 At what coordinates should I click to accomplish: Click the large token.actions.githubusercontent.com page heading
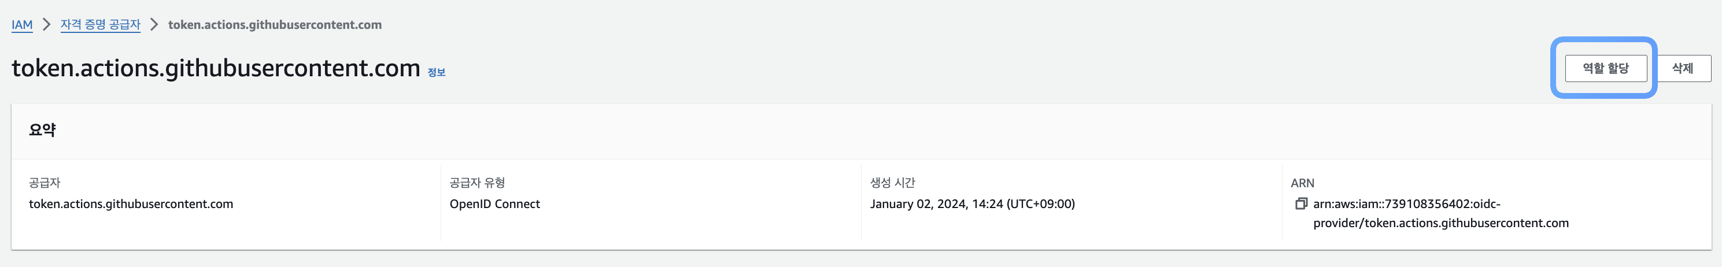[216, 68]
